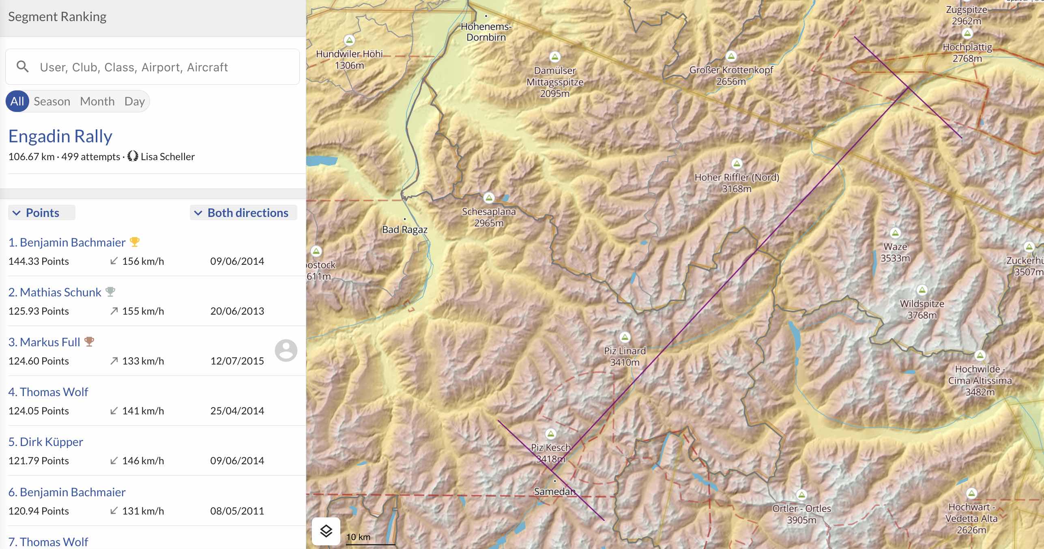Click the Engadin Rally segment title
1044x549 pixels.
(60, 136)
